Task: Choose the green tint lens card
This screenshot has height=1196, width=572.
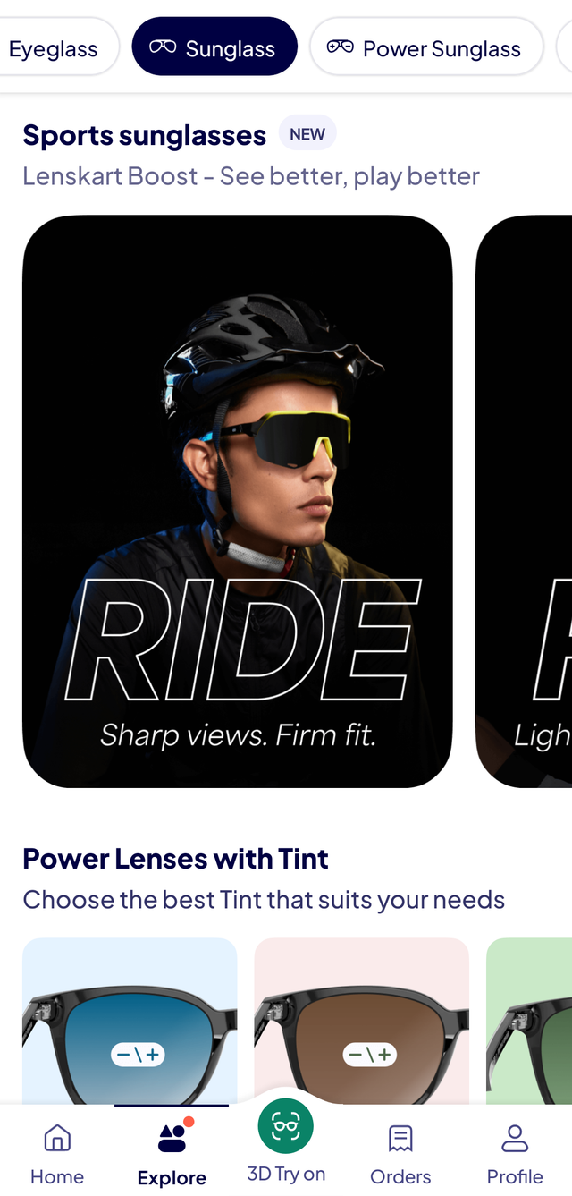Action: pos(529,1021)
